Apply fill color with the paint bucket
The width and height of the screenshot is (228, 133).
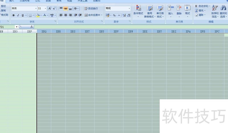[38, 15]
